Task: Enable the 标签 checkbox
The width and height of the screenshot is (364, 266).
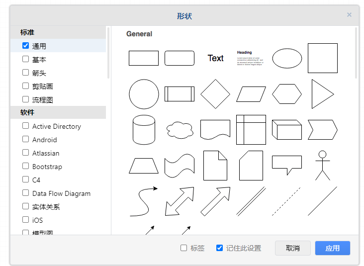Action: [x=184, y=248]
